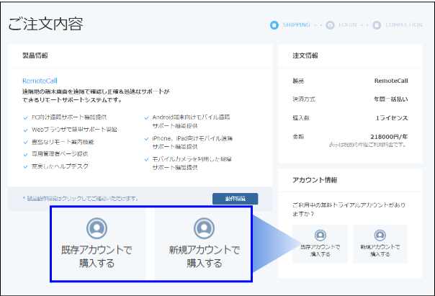435x296 pixels.
Task: Click the SHIPPING step circle icon
Action: 274,25
